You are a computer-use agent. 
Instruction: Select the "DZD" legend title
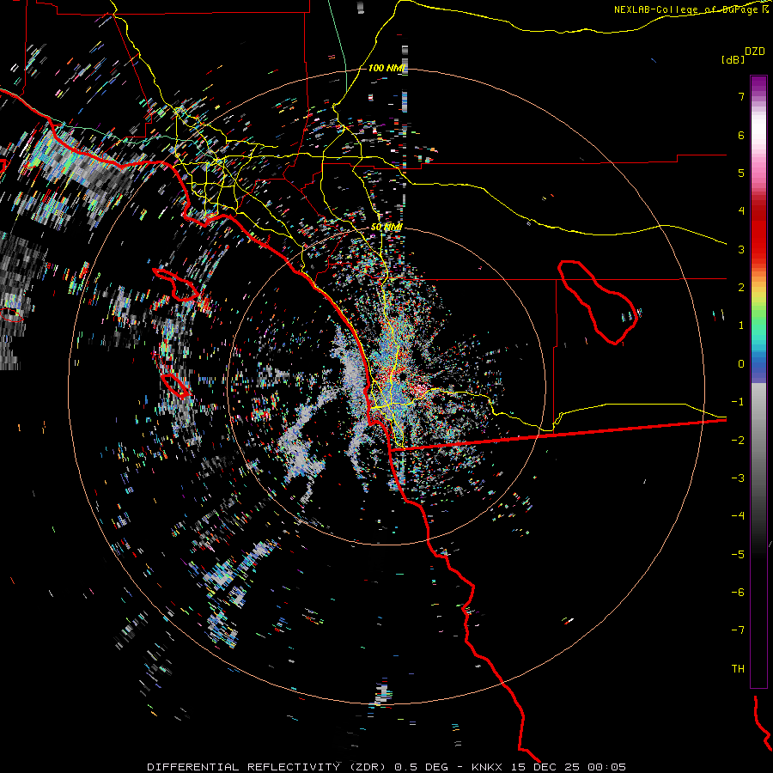point(755,52)
